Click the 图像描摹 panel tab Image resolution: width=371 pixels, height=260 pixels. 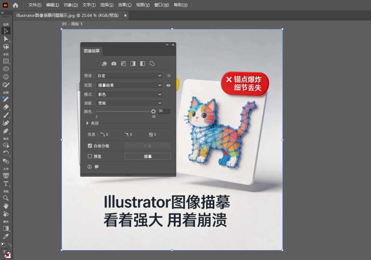coord(92,51)
